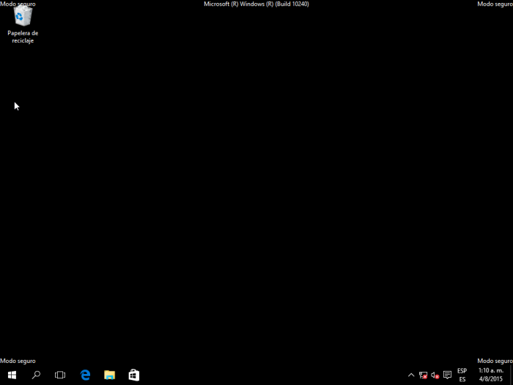Click the network status tray icon
Image resolution: width=513 pixels, height=385 pixels.
(x=423, y=375)
